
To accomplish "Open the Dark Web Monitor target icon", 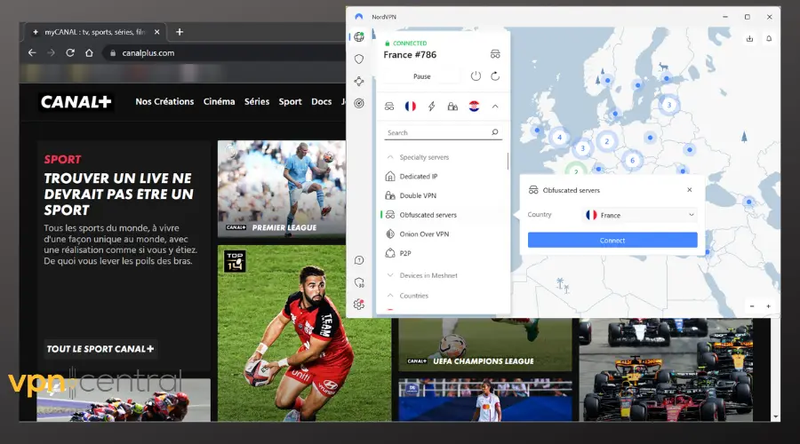I will coord(359,103).
